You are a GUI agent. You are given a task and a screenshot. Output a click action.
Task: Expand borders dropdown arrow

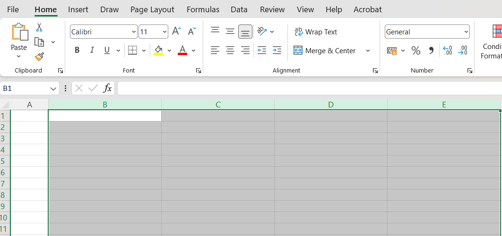(x=144, y=50)
